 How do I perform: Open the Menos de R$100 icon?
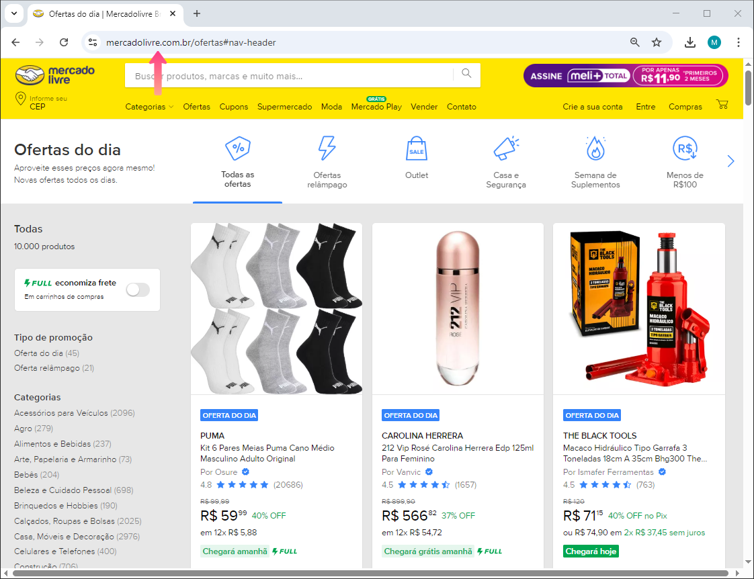pyautogui.click(x=685, y=148)
